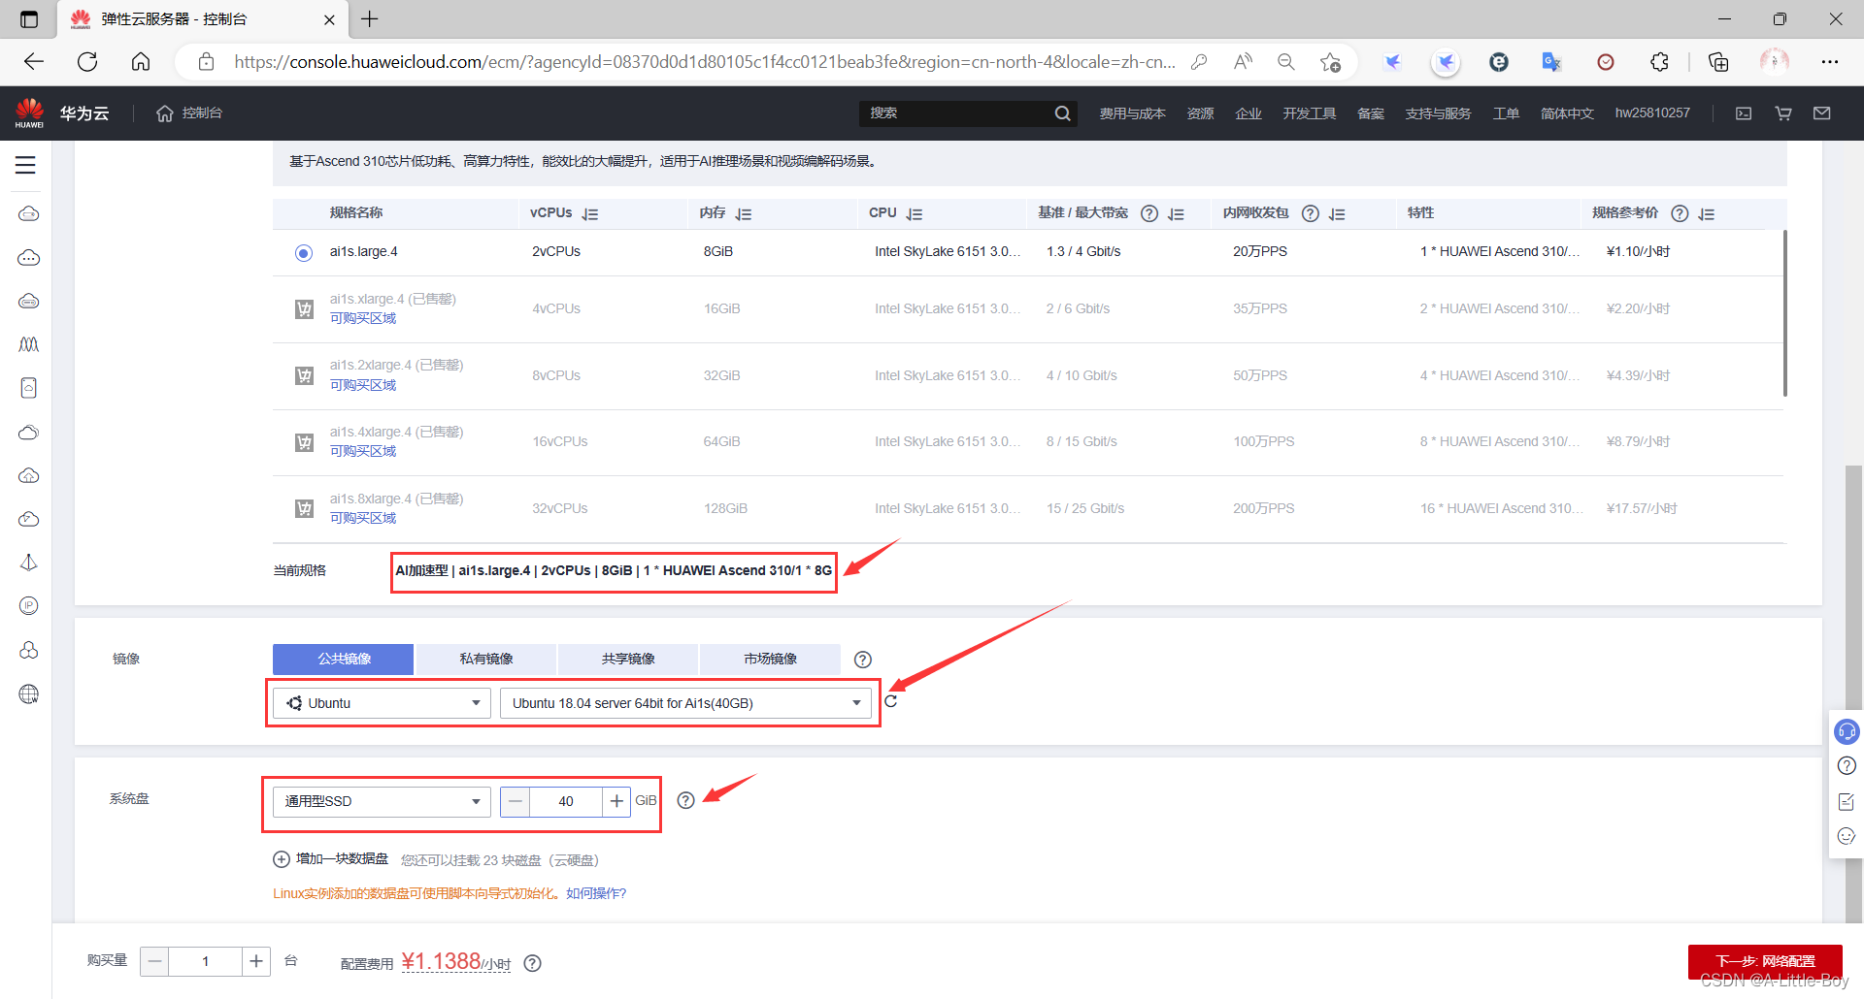Click 下一步: 网络配置 button

click(x=1765, y=961)
